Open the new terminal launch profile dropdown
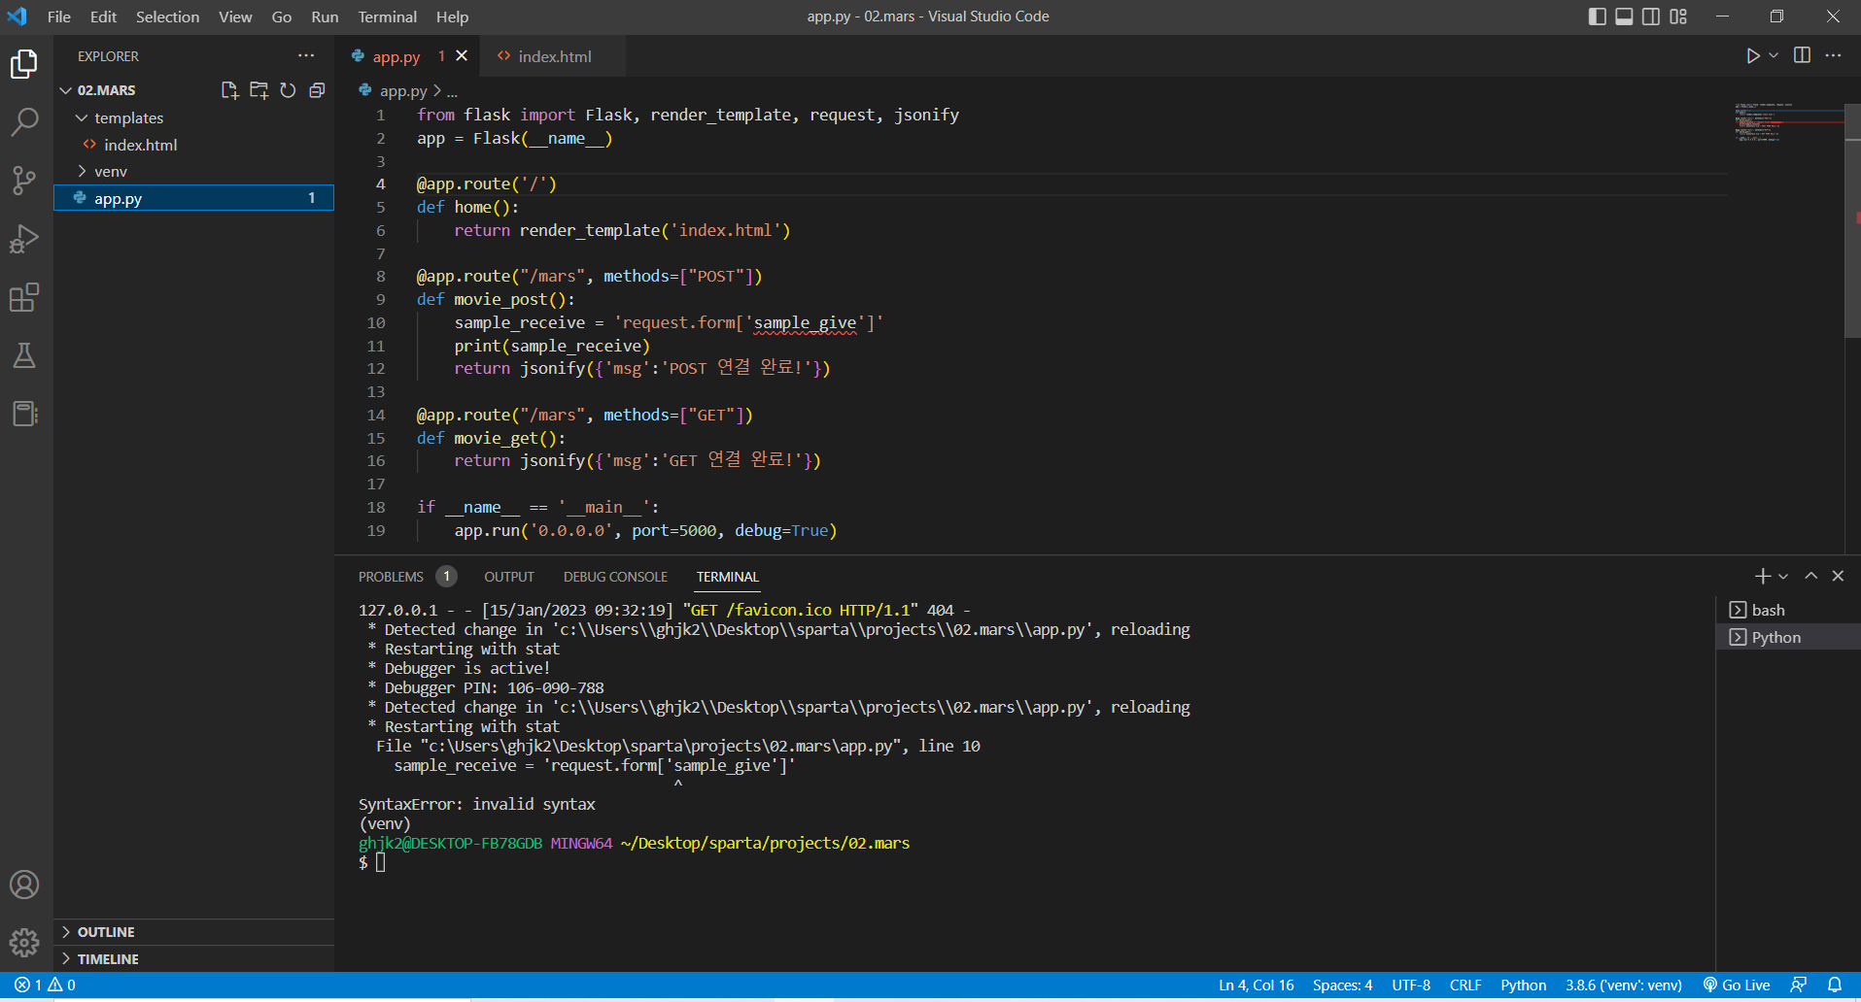 (1783, 576)
